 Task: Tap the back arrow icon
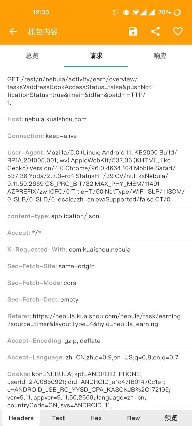[x=13, y=32]
